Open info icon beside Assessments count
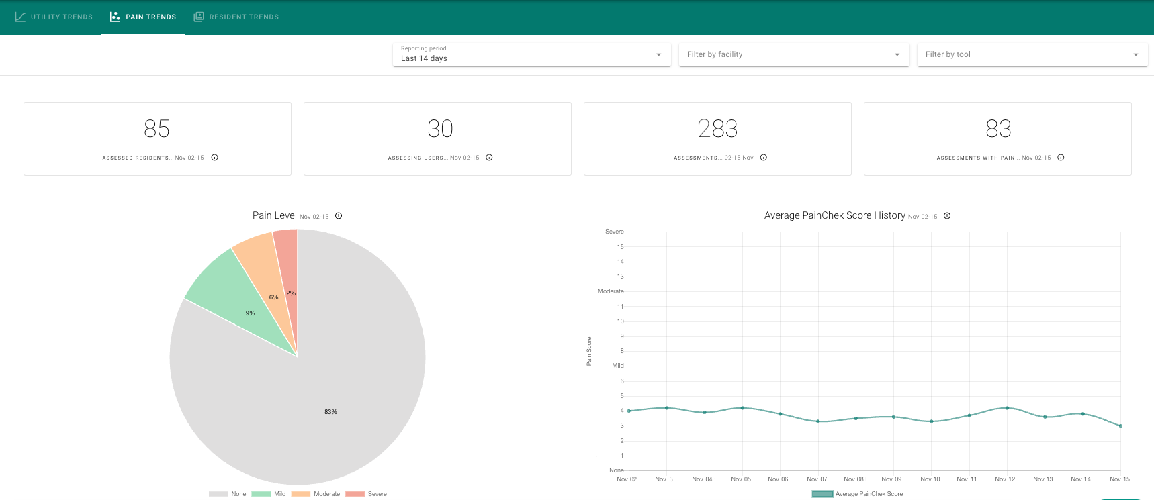Viewport: 1154px width, 500px height. [x=764, y=158]
